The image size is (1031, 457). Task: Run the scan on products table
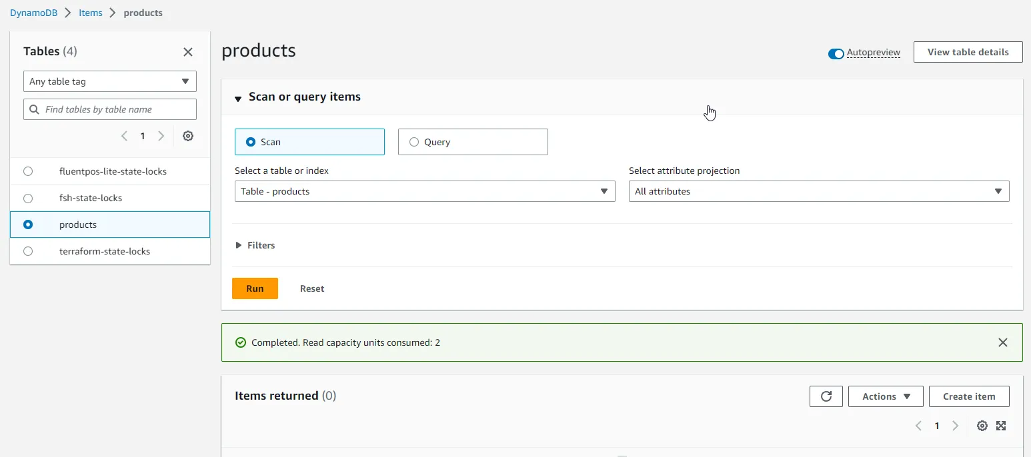(255, 288)
